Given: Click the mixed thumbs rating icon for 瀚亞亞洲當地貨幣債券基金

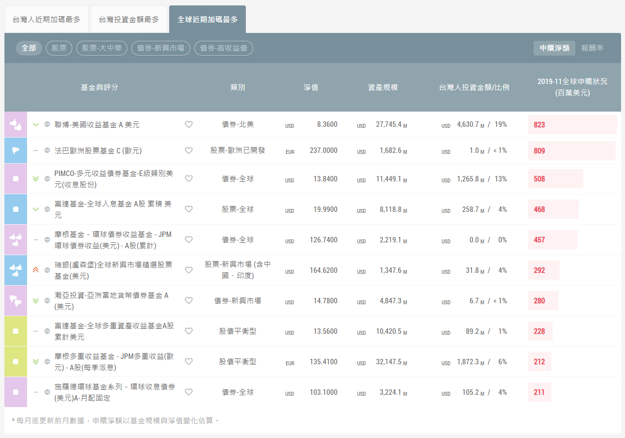Looking at the screenshot, I should (15, 300).
